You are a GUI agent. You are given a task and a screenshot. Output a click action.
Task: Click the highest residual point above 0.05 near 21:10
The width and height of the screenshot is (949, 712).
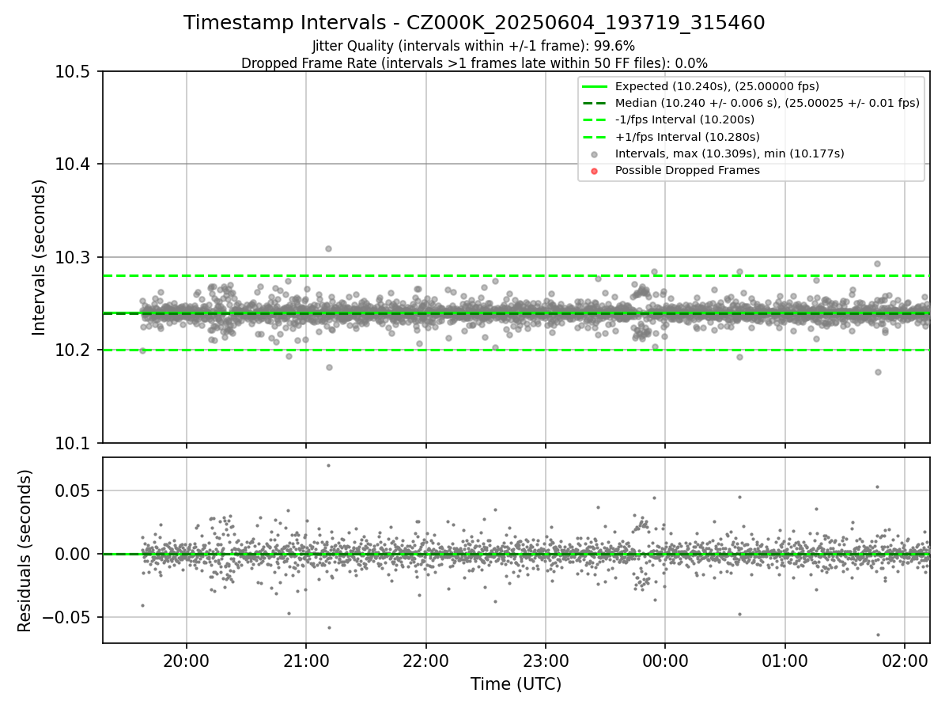pyautogui.click(x=328, y=465)
